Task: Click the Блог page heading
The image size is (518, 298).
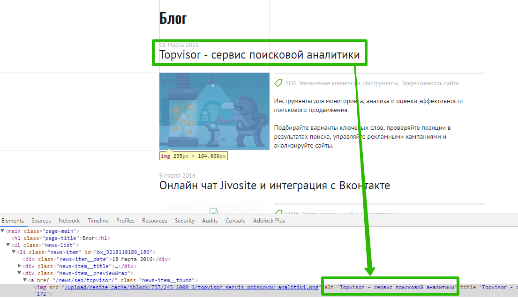Action: pos(173,18)
